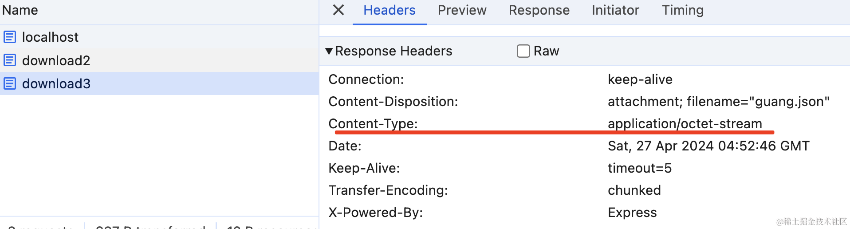Show the Timing tab

click(682, 10)
